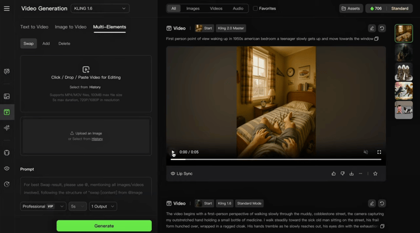Filter by All content

(x=174, y=8)
